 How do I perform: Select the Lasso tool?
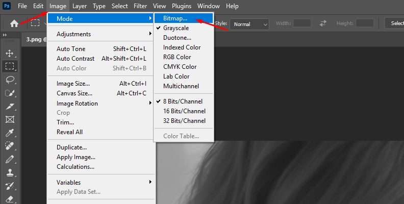[10, 80]
